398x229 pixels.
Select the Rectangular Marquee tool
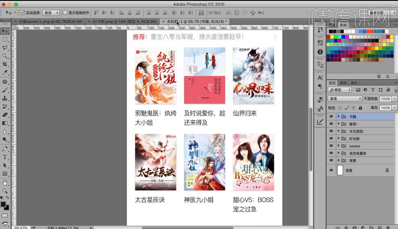click(5, 39)
